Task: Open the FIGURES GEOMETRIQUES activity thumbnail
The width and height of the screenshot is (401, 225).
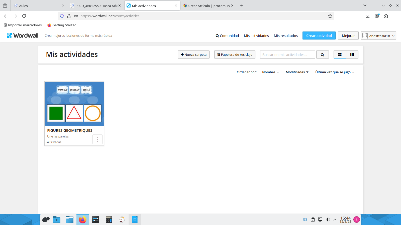Action: [74, 103]
